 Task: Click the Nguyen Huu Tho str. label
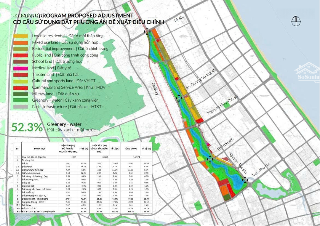tap(223, 105)
